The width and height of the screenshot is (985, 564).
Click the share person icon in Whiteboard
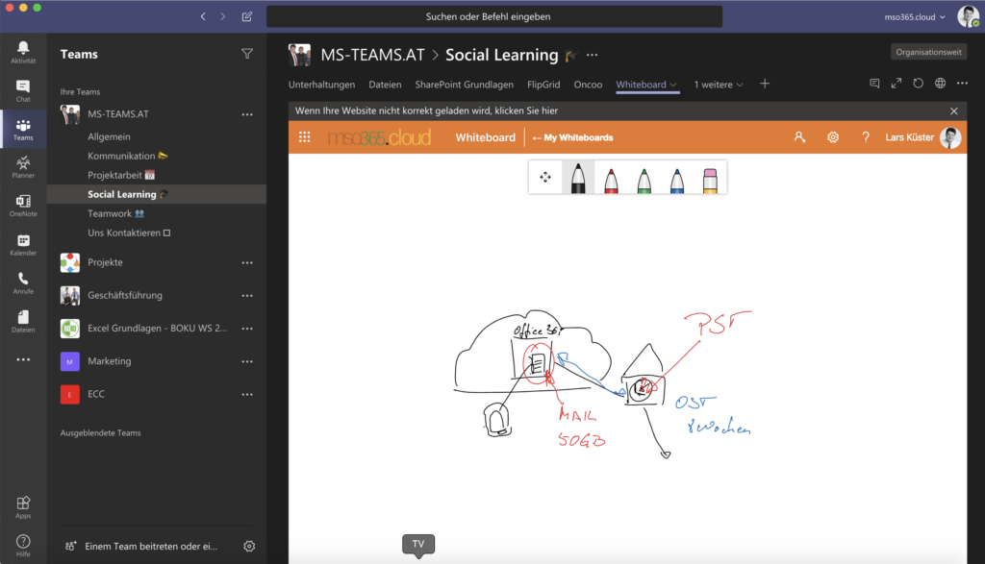[x=799, y=136]
